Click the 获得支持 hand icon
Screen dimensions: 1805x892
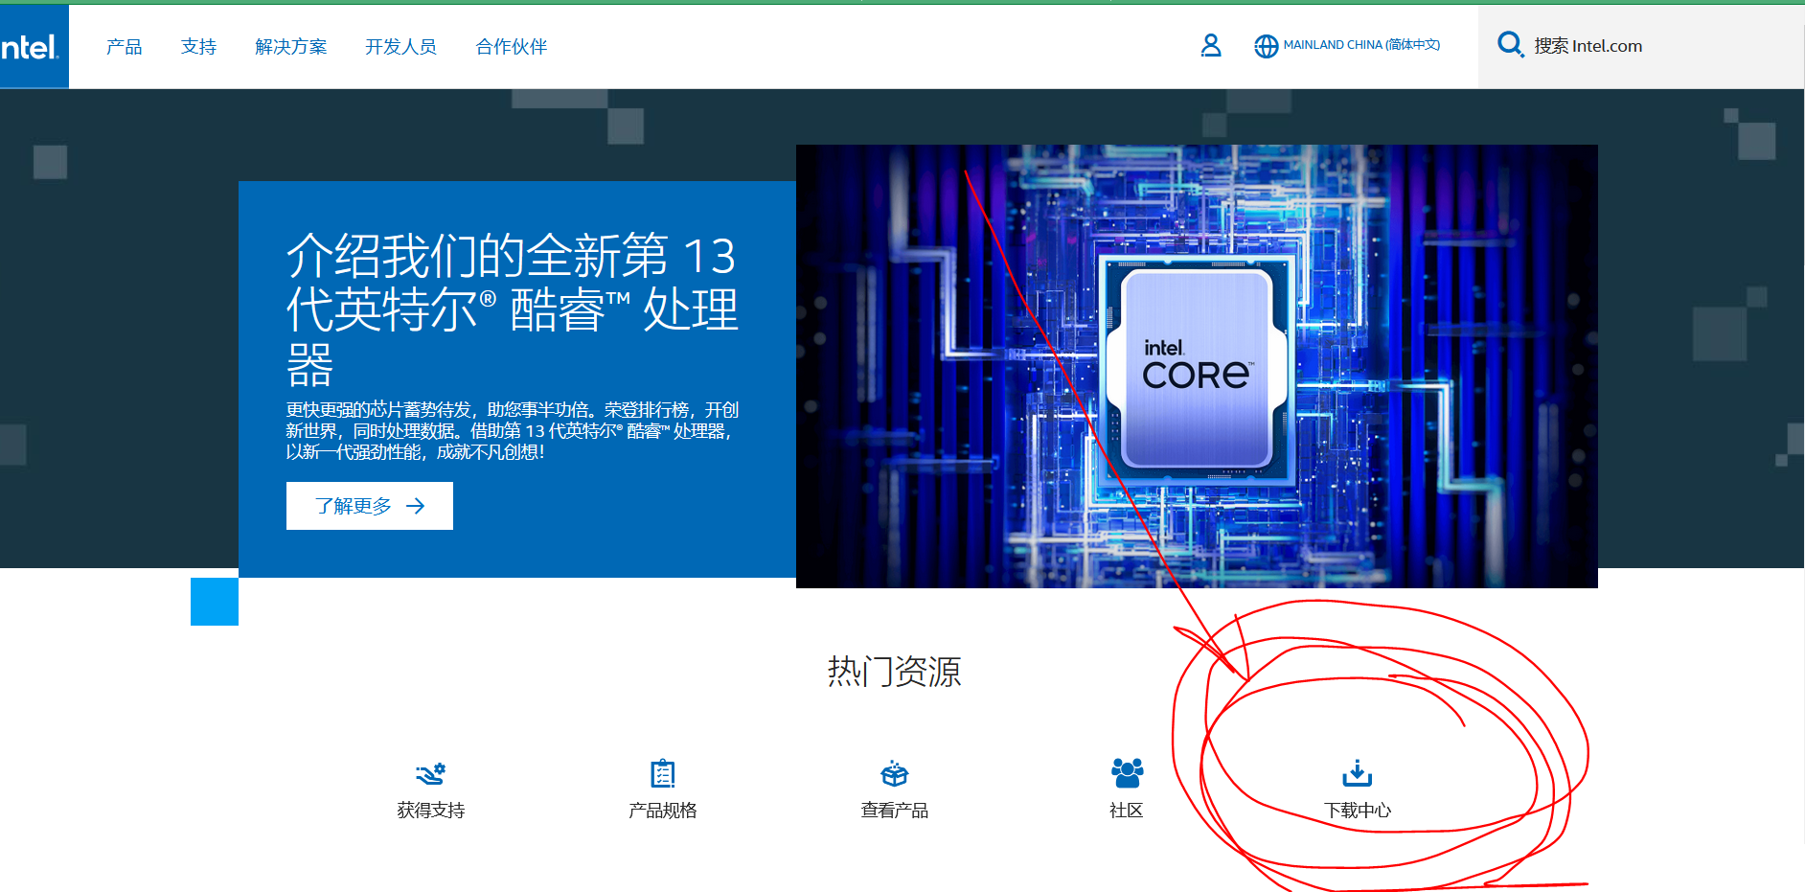pos(430,772)
